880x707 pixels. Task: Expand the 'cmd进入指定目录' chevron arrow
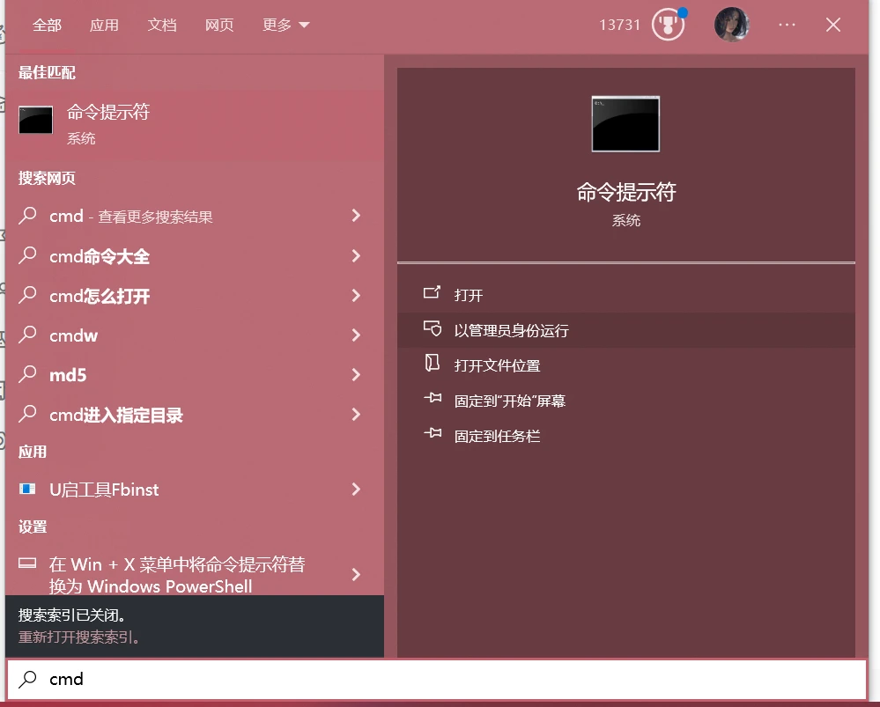(356, 415)
